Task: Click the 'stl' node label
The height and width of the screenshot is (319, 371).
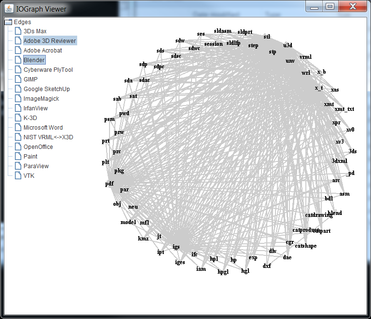Action: point(267,37)
